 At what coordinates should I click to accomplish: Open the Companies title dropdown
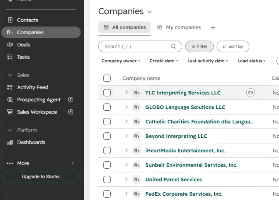(150, 12)
